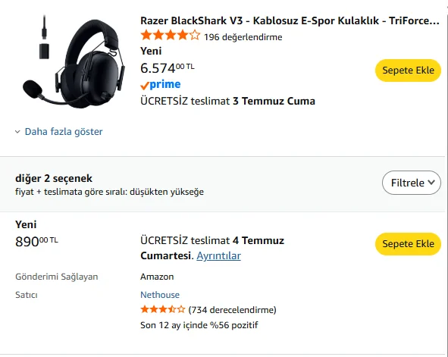Click the arrow inside the Filtrele button
This screenshot has height=357, width=448.
(431, 182)
